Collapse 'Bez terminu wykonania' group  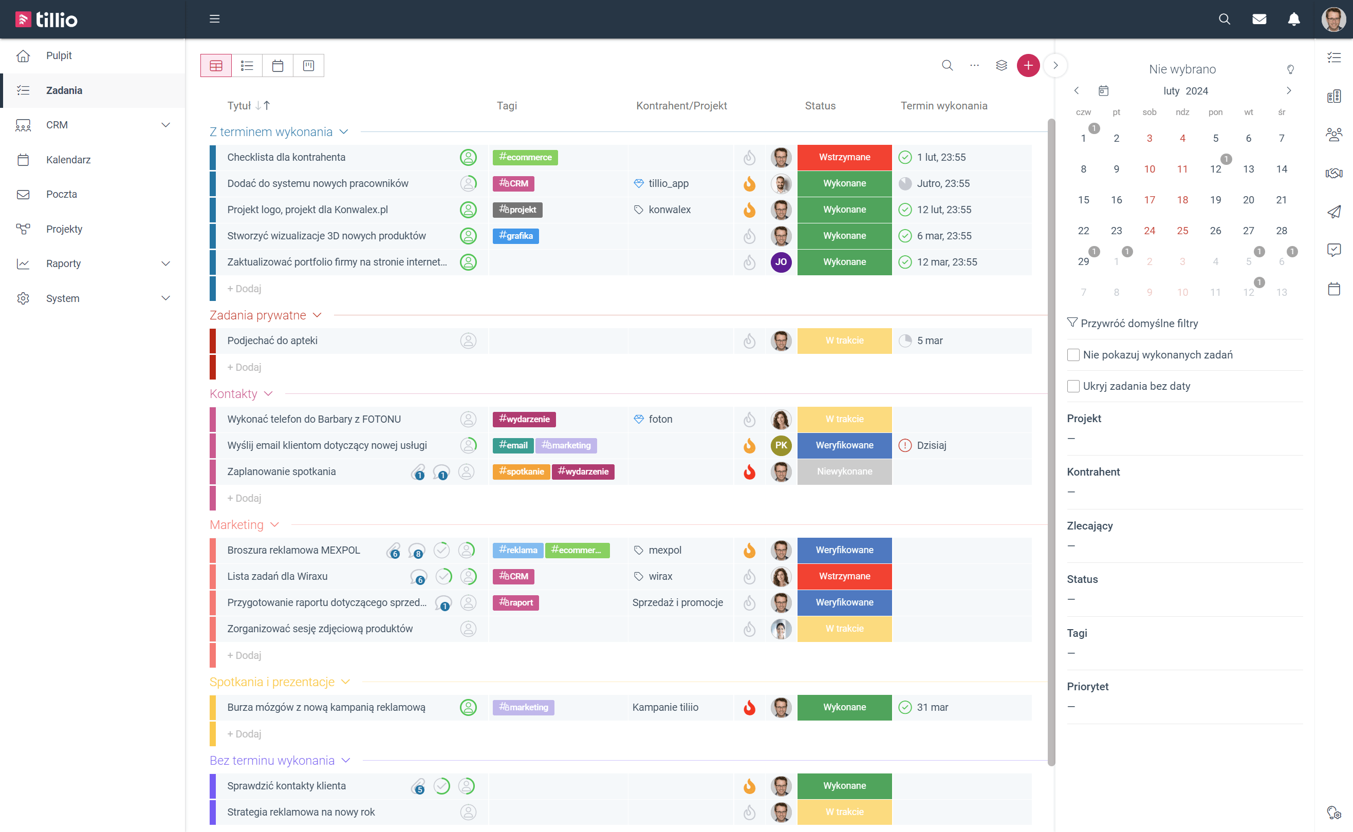(346, 761)
